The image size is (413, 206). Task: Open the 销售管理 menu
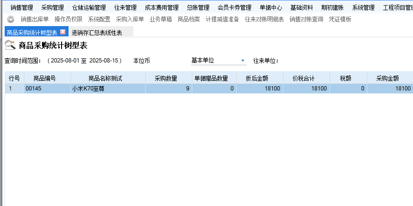coord(22,7)
